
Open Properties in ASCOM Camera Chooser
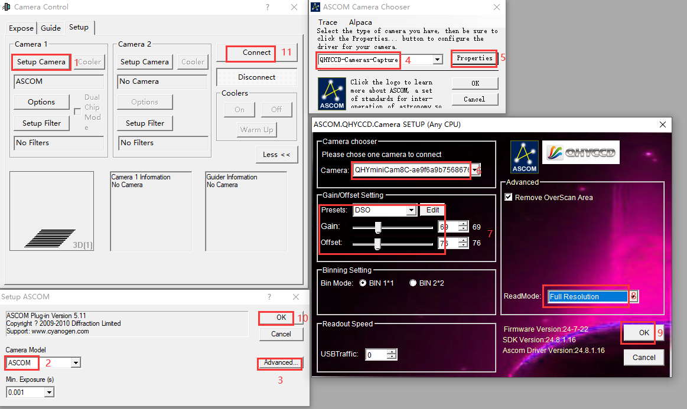tap(474, 58)
